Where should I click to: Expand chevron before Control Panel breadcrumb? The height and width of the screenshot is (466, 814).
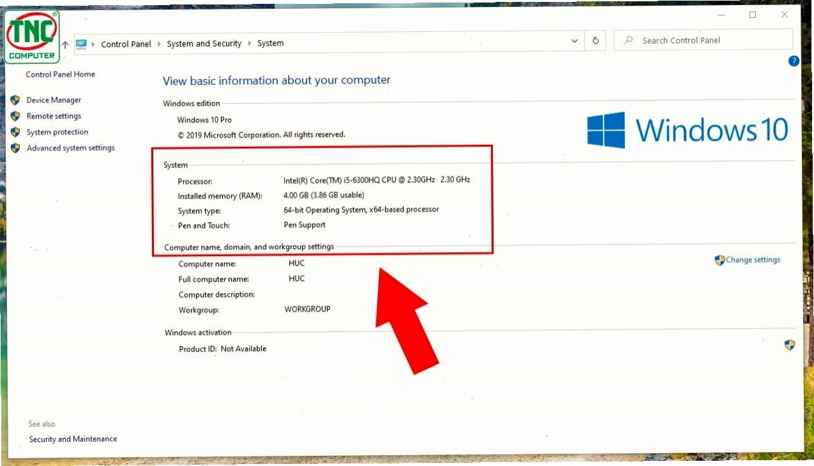93,44
